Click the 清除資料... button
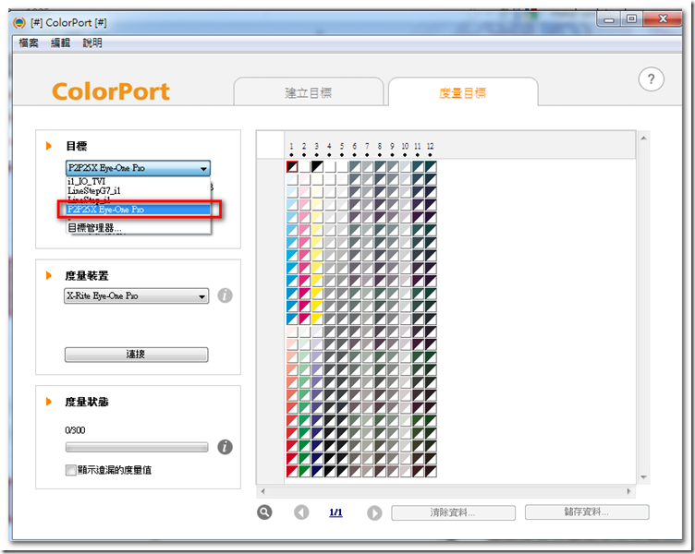 click(x=453, y=512)
